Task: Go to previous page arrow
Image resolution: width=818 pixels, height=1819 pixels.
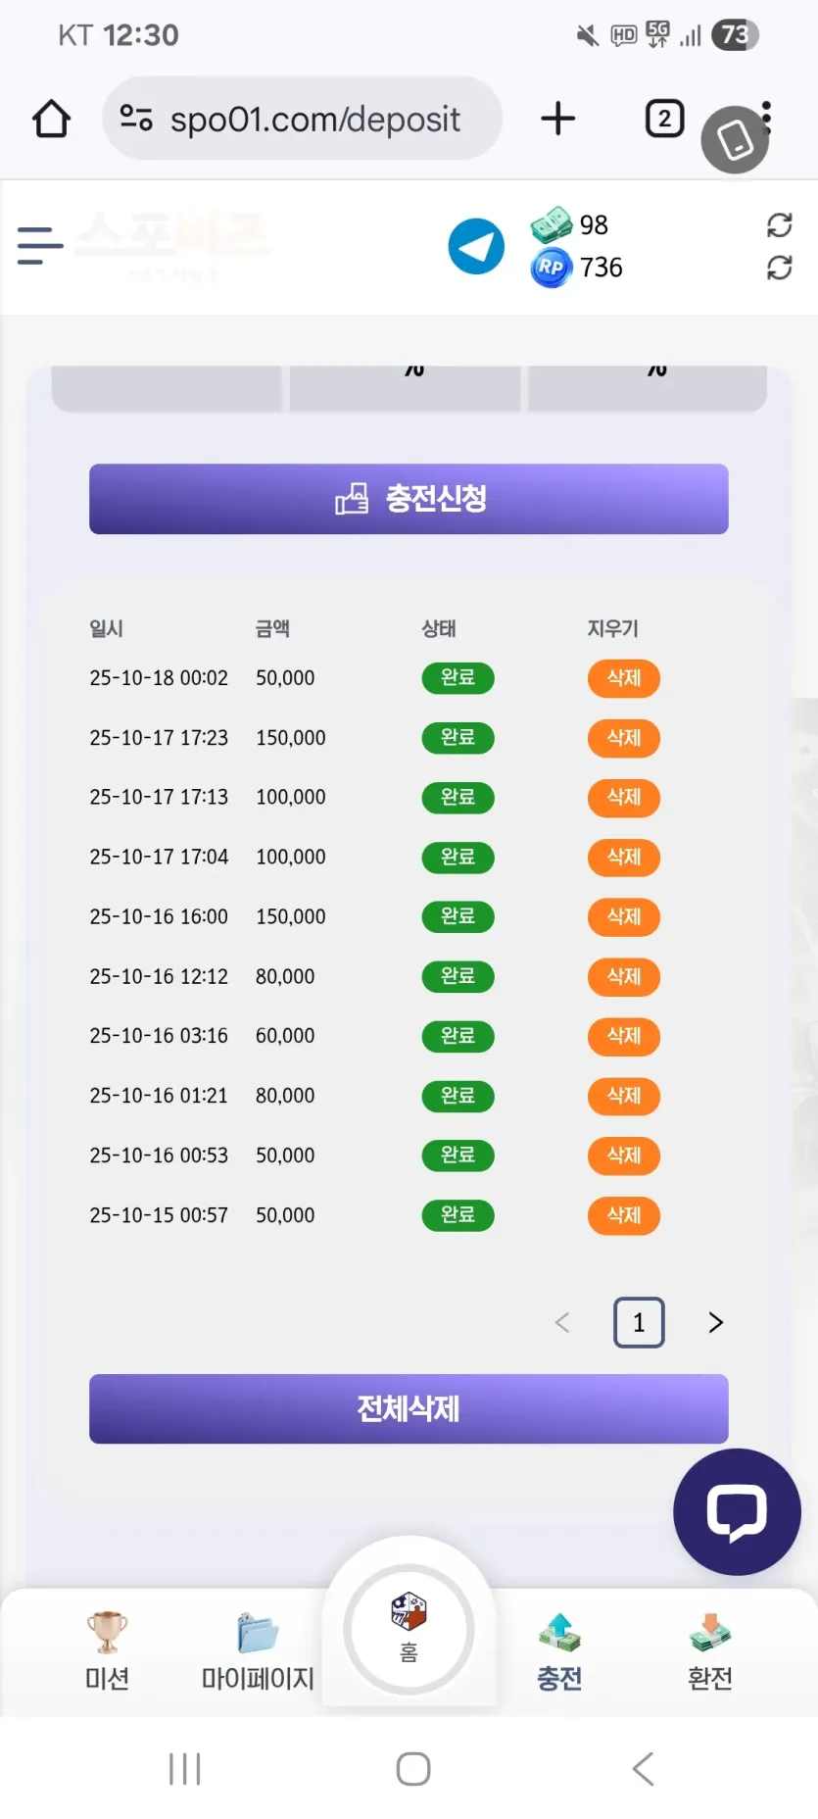Action: [x=562, y=1322]
